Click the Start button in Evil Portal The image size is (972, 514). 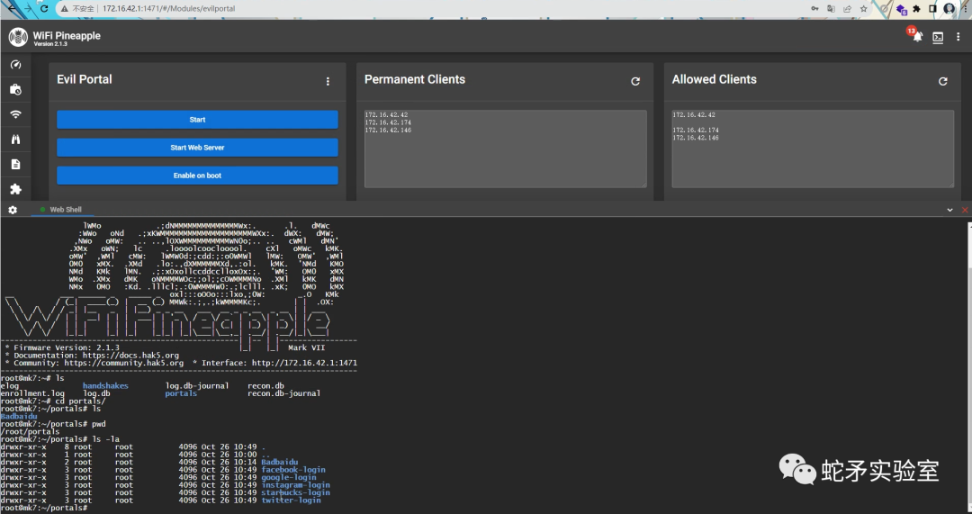pos(197,120)
